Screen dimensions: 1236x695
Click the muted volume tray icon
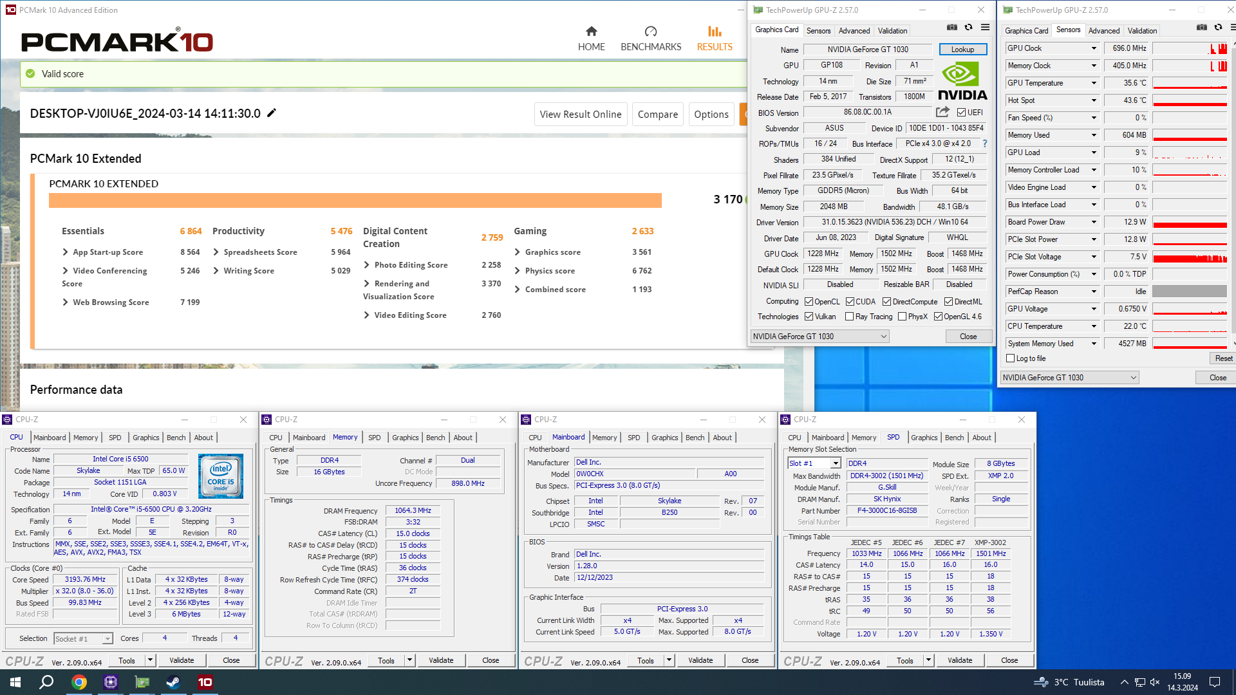pos(1155,682)
